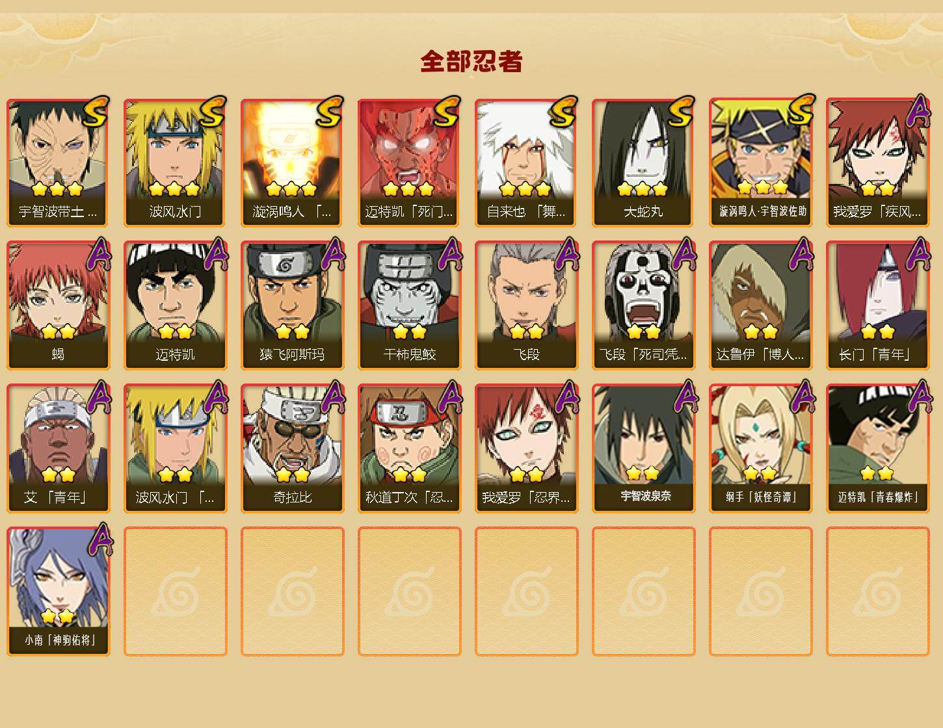
Task: Open the 大蛇丸 ninja card
Action: pyautogui.click(x=643, y=162)
